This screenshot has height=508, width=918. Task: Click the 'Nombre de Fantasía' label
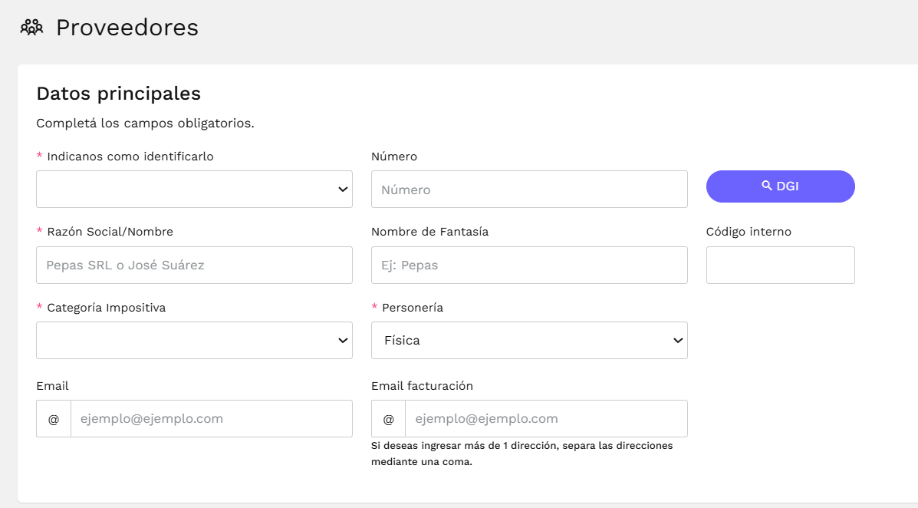[429, 232]
